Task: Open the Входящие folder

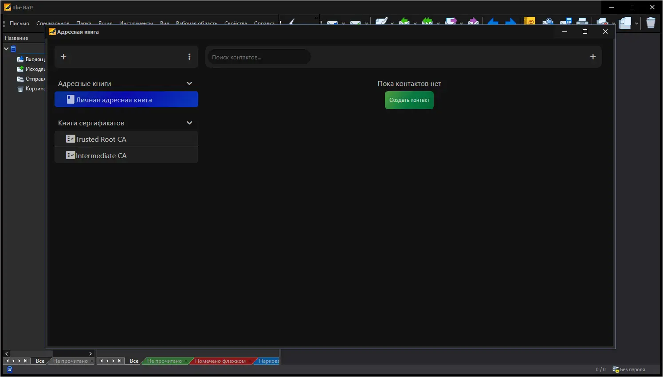Action: [x=31, y=59]
